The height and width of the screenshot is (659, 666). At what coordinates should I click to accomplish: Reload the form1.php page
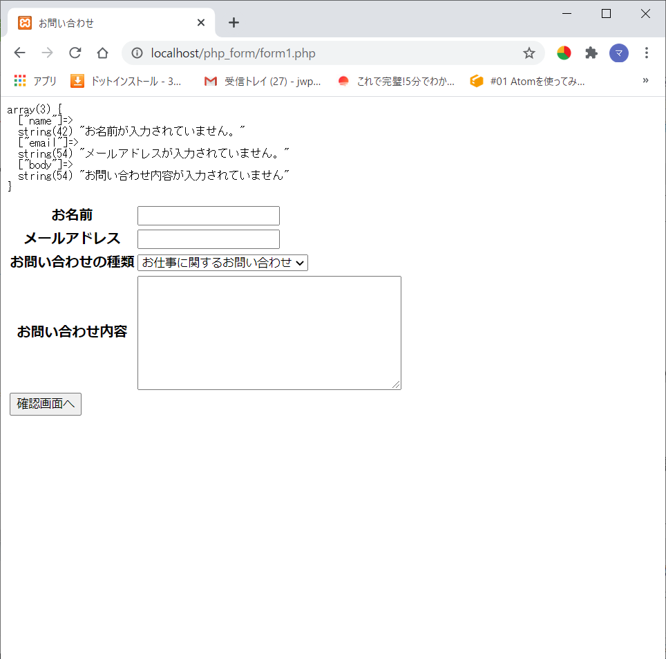75,53
